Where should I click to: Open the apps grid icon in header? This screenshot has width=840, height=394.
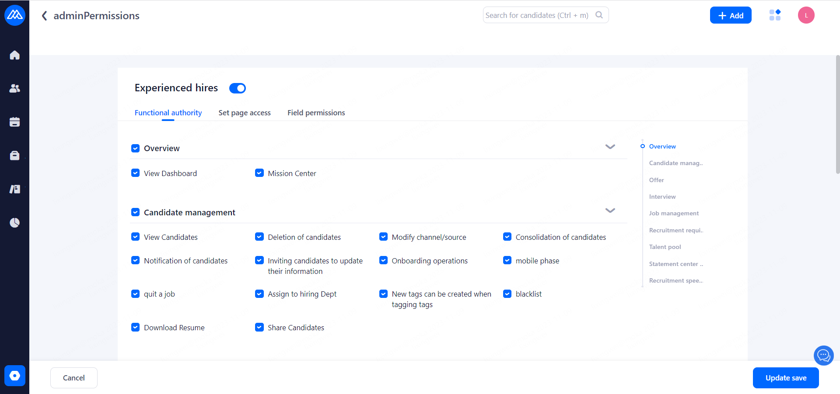coord(775,15)
